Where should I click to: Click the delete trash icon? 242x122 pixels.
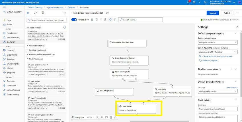tap(105, 20)
